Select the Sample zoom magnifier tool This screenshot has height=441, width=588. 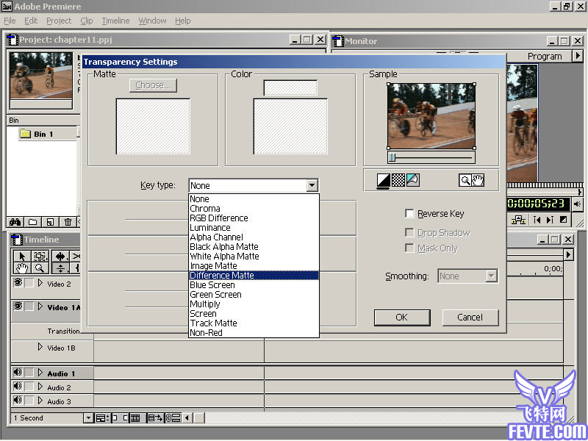coord(465,180)
